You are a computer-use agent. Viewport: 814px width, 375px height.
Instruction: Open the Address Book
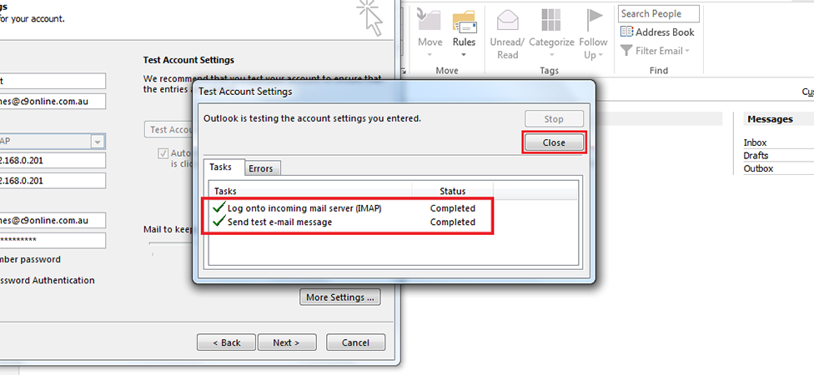pyautogui.click(x=657, y=32)
